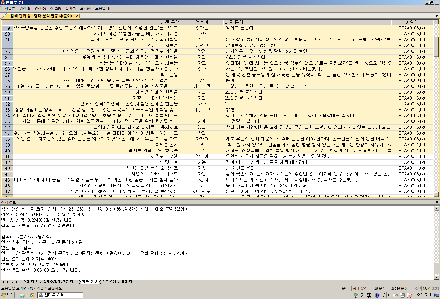Click detail panel scrollbar down arrow
The height and width of the screenshot is (299, 440).
[437, 277]
